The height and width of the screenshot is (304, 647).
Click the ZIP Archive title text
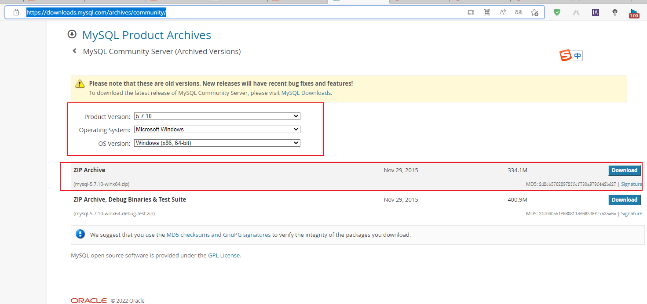pos(89,170)
